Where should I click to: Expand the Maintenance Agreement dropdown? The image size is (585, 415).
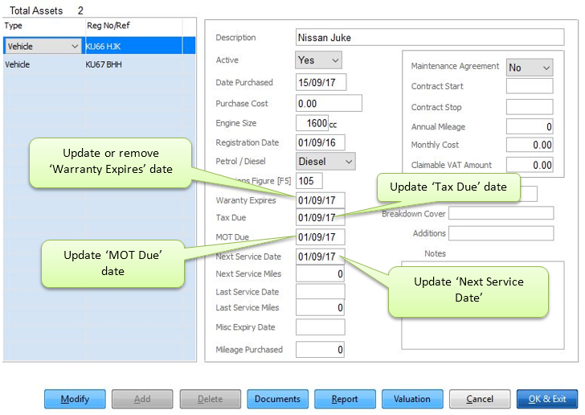pos(530,68)
